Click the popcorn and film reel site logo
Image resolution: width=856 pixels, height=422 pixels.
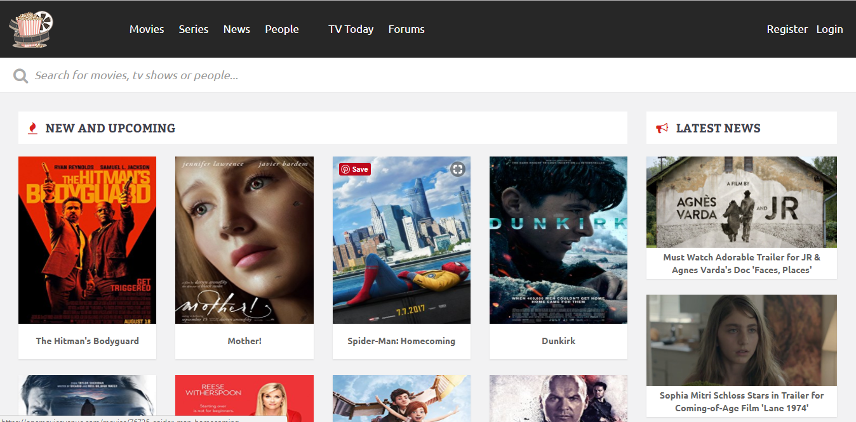31,29
